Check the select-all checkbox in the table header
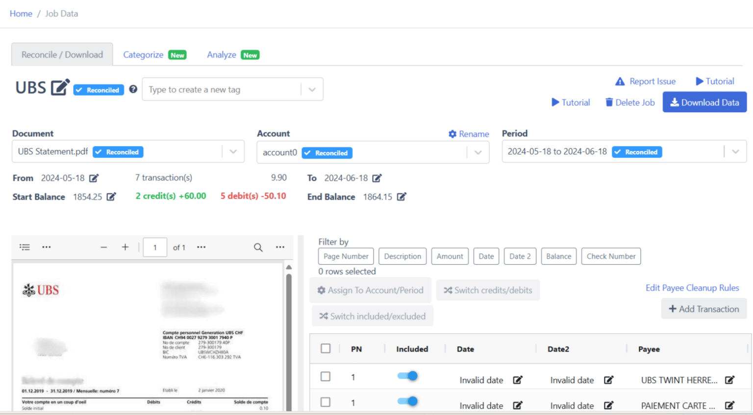The width and height of the screenshot is (753, 415). [326, 348]
